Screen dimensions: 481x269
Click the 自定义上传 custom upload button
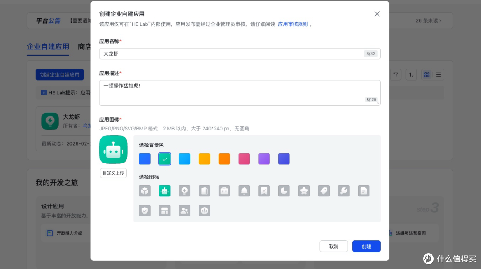[113, 173]
